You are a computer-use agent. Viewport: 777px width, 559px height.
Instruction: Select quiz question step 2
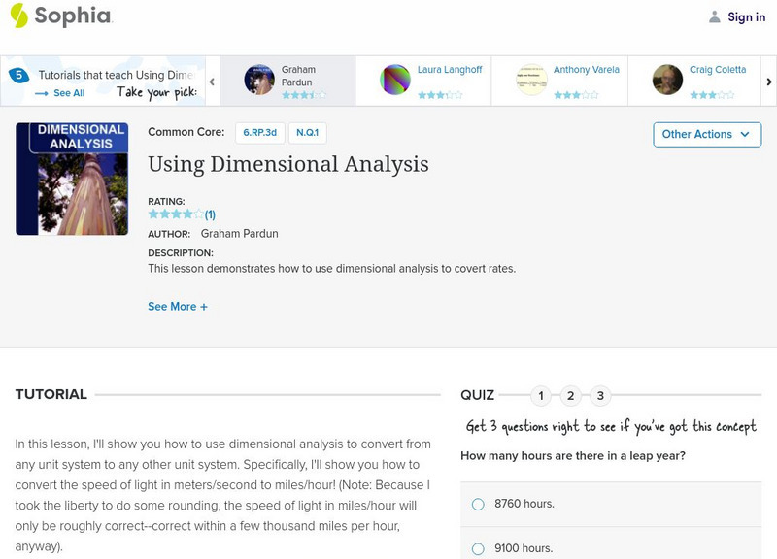(570, 395)
